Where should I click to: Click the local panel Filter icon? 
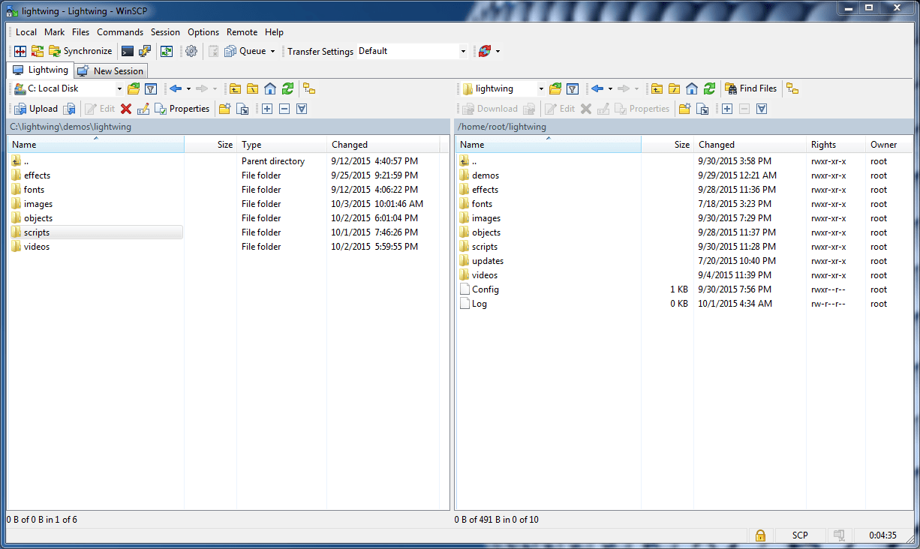click(x=151, y=88)
